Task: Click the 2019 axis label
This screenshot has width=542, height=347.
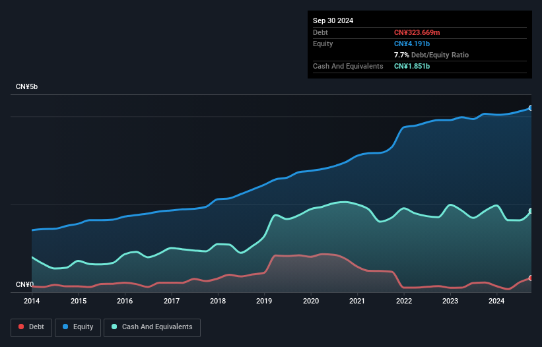Action: coord(264,301)
